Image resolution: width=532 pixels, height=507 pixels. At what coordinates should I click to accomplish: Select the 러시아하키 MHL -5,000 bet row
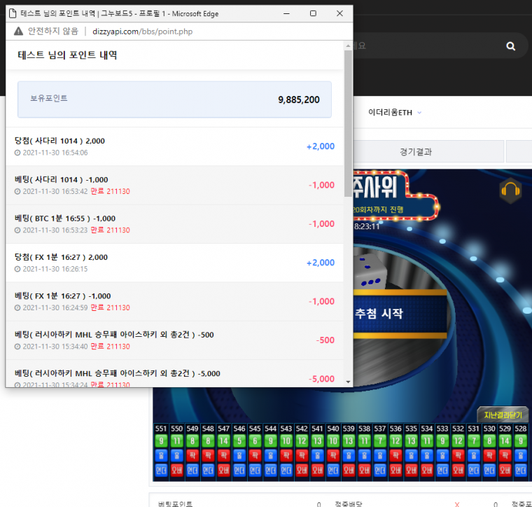[x=174, y=374]
